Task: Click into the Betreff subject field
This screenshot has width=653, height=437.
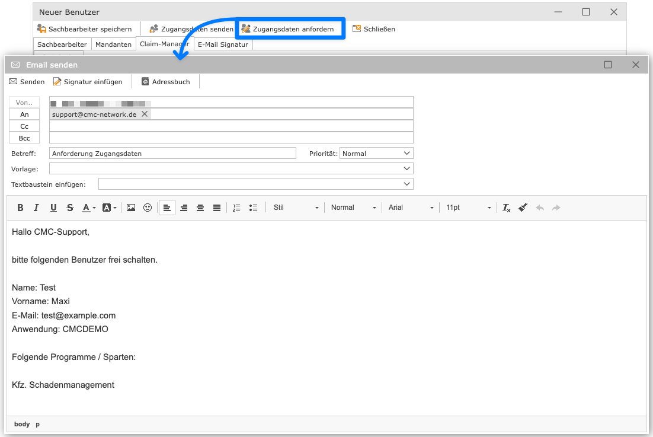Action: point(172,154)
